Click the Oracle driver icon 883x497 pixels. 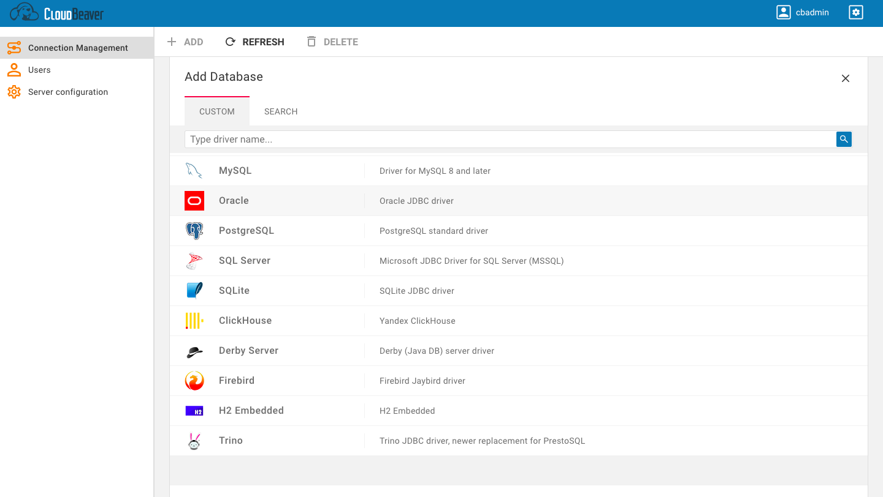click(x=194, y=200)
